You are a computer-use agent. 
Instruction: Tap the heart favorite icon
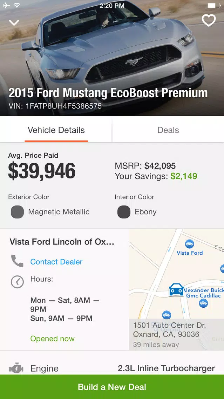(x=209, y=20)
